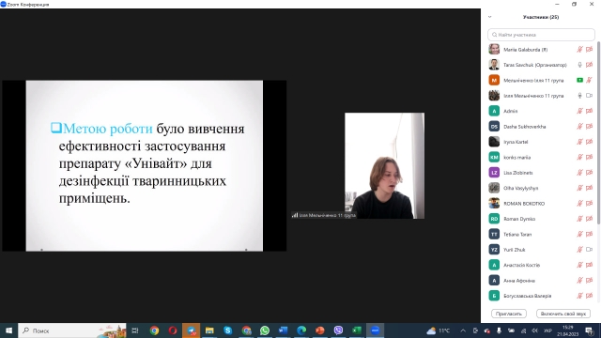
Task: Select participant Богуславська Валерія
Action: point(541,296)
